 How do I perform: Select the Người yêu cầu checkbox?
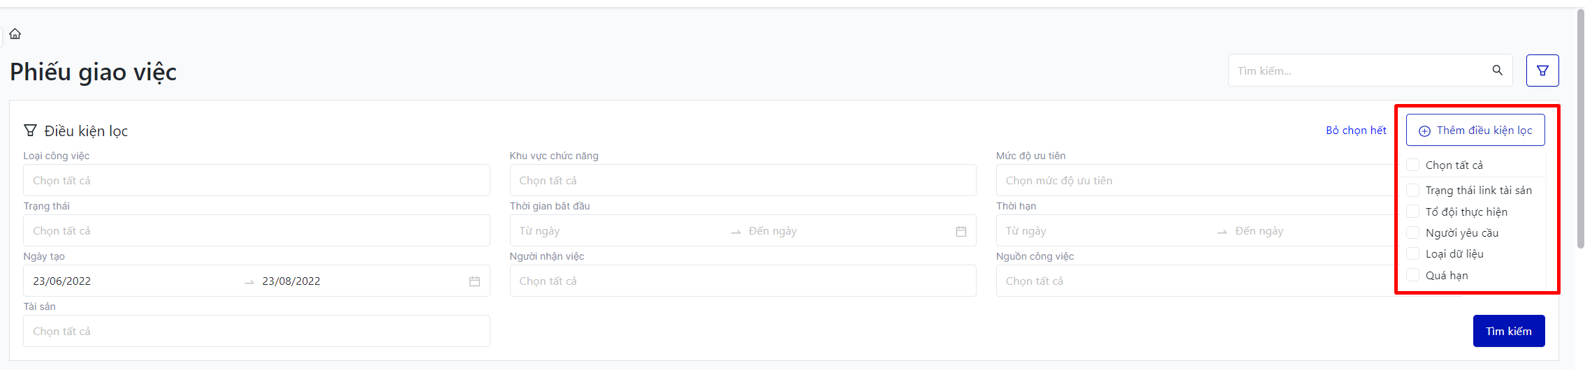click(1413, 232)
